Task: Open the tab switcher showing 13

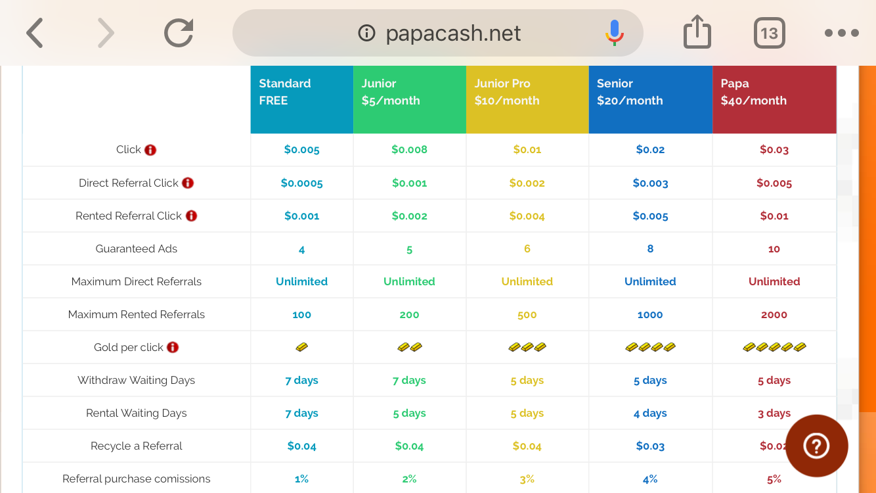Action: (x=769, y=33)
